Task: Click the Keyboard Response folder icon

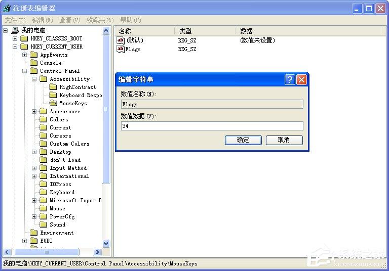Action: [53, 95]
